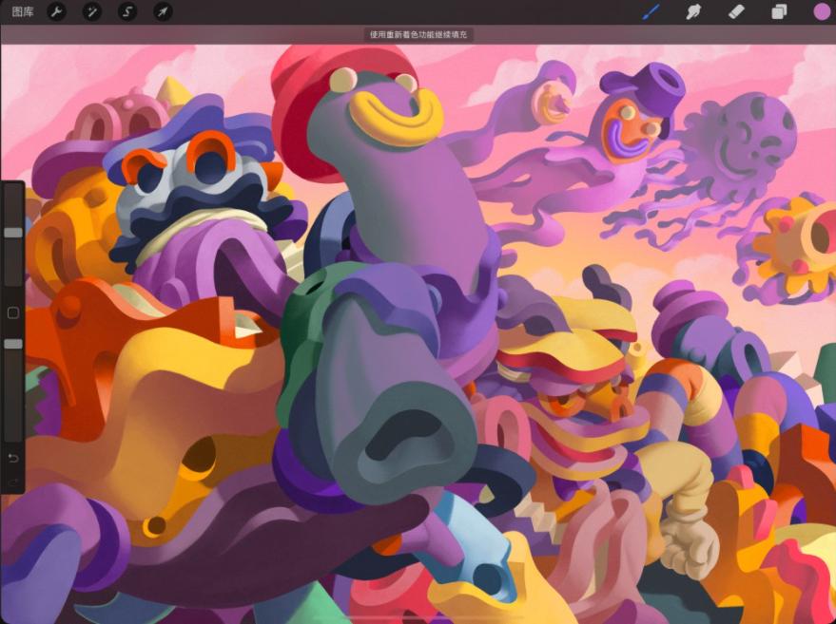Image resolution: width=836 pixels, height=624 pixels.
Task: Select the Smudge tool
Action: coord(693,10)
